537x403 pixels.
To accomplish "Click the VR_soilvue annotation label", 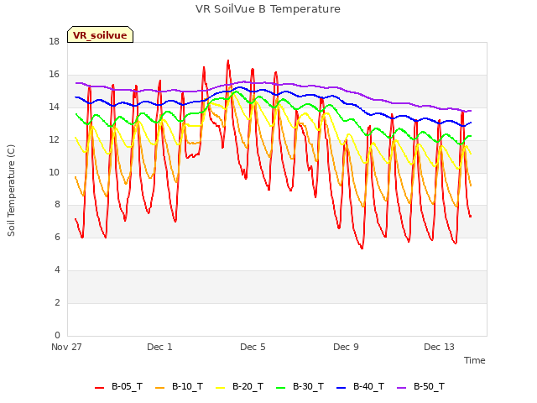I will point(100,35).
